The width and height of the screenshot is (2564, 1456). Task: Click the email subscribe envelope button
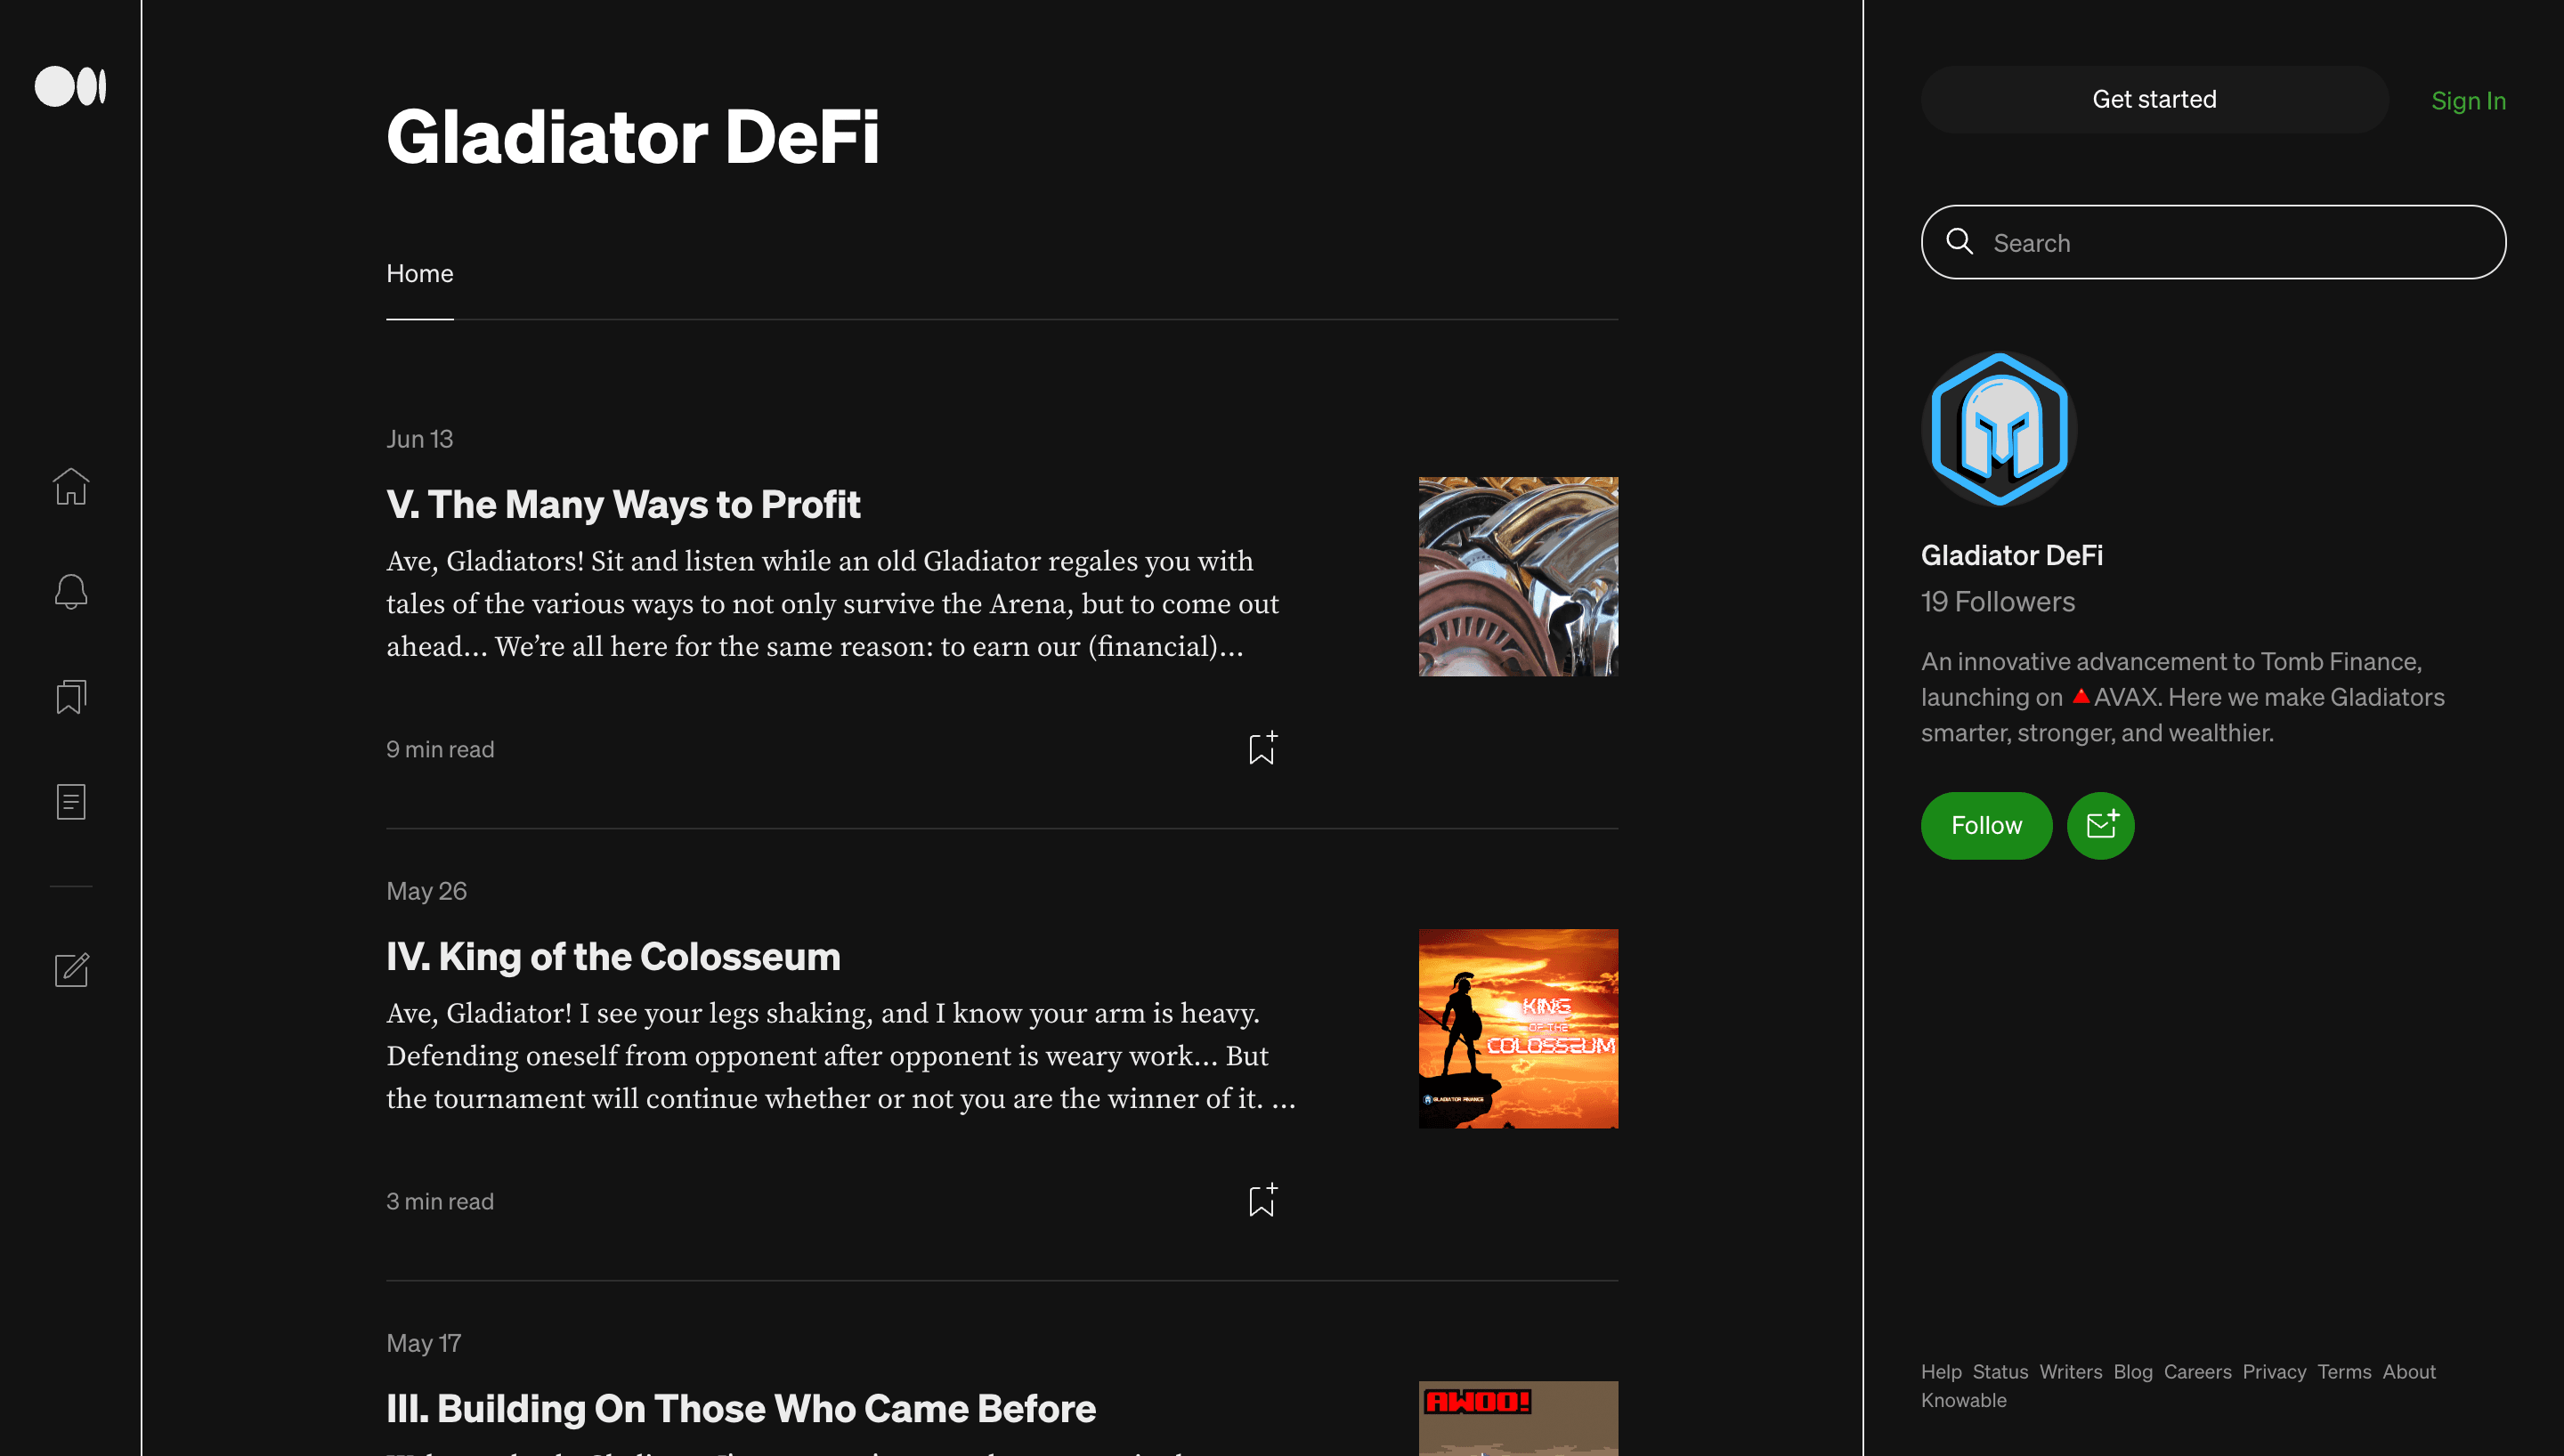click(x=2101, y=825)
